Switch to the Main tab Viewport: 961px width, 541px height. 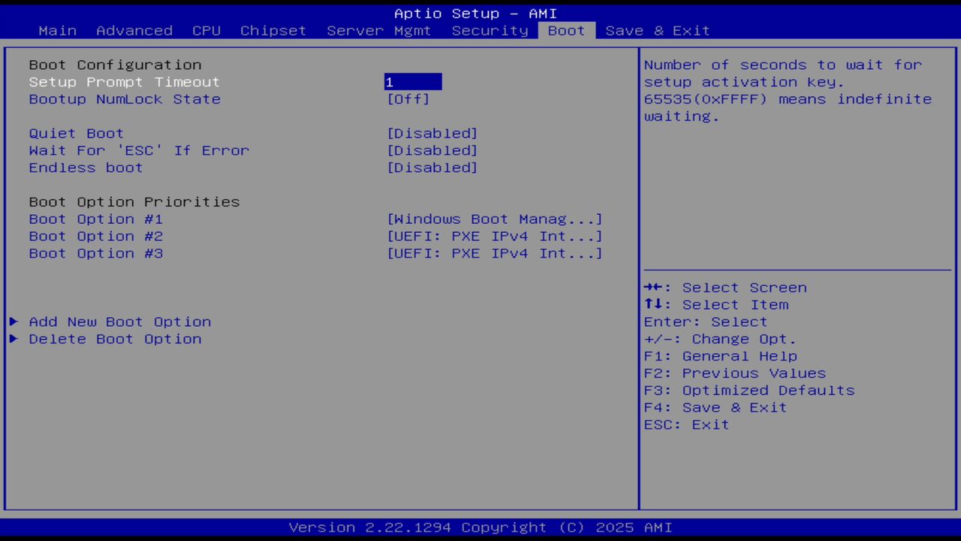[57, 30]
